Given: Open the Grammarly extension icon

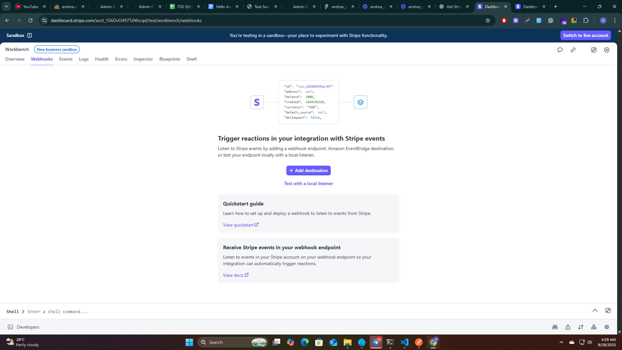Looking at the screenshot, I should (x=551, y=20).
